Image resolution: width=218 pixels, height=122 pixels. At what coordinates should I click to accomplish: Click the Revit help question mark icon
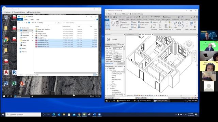point(182,17)
